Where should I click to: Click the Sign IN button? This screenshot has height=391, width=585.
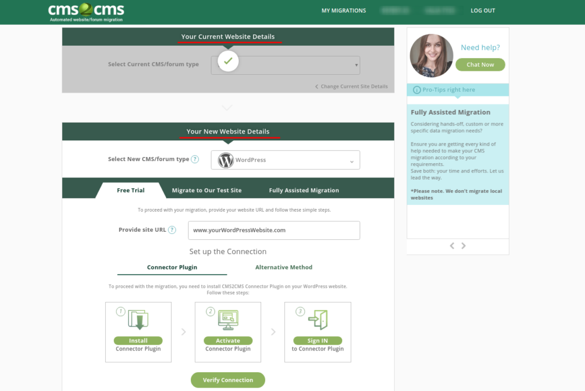pyautogui.click(x=318, y=341)
